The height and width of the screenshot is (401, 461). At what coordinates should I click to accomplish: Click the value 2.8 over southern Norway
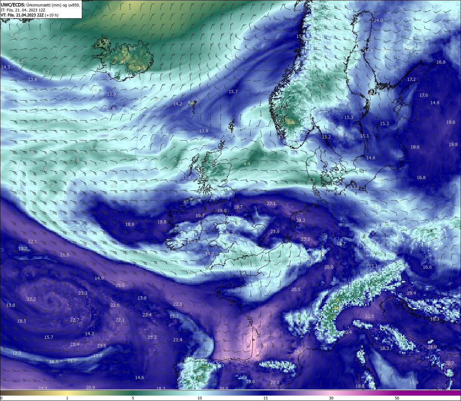pos(291,122)
